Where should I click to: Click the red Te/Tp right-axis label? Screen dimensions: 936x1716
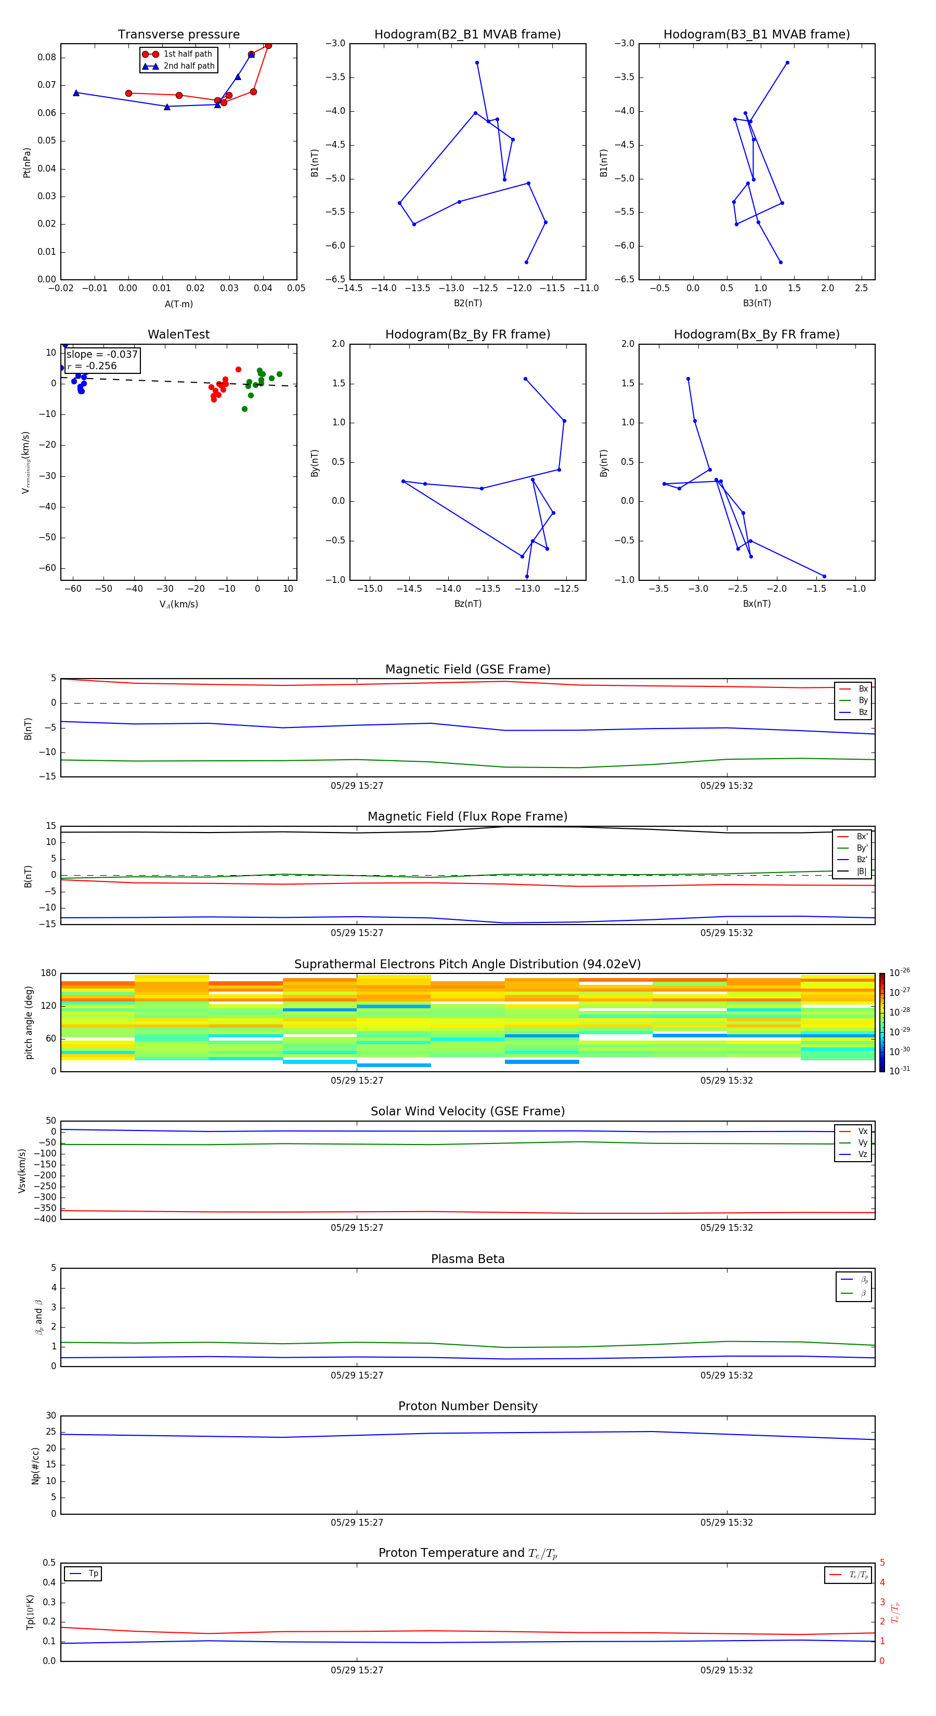(x=895, y=1612)
